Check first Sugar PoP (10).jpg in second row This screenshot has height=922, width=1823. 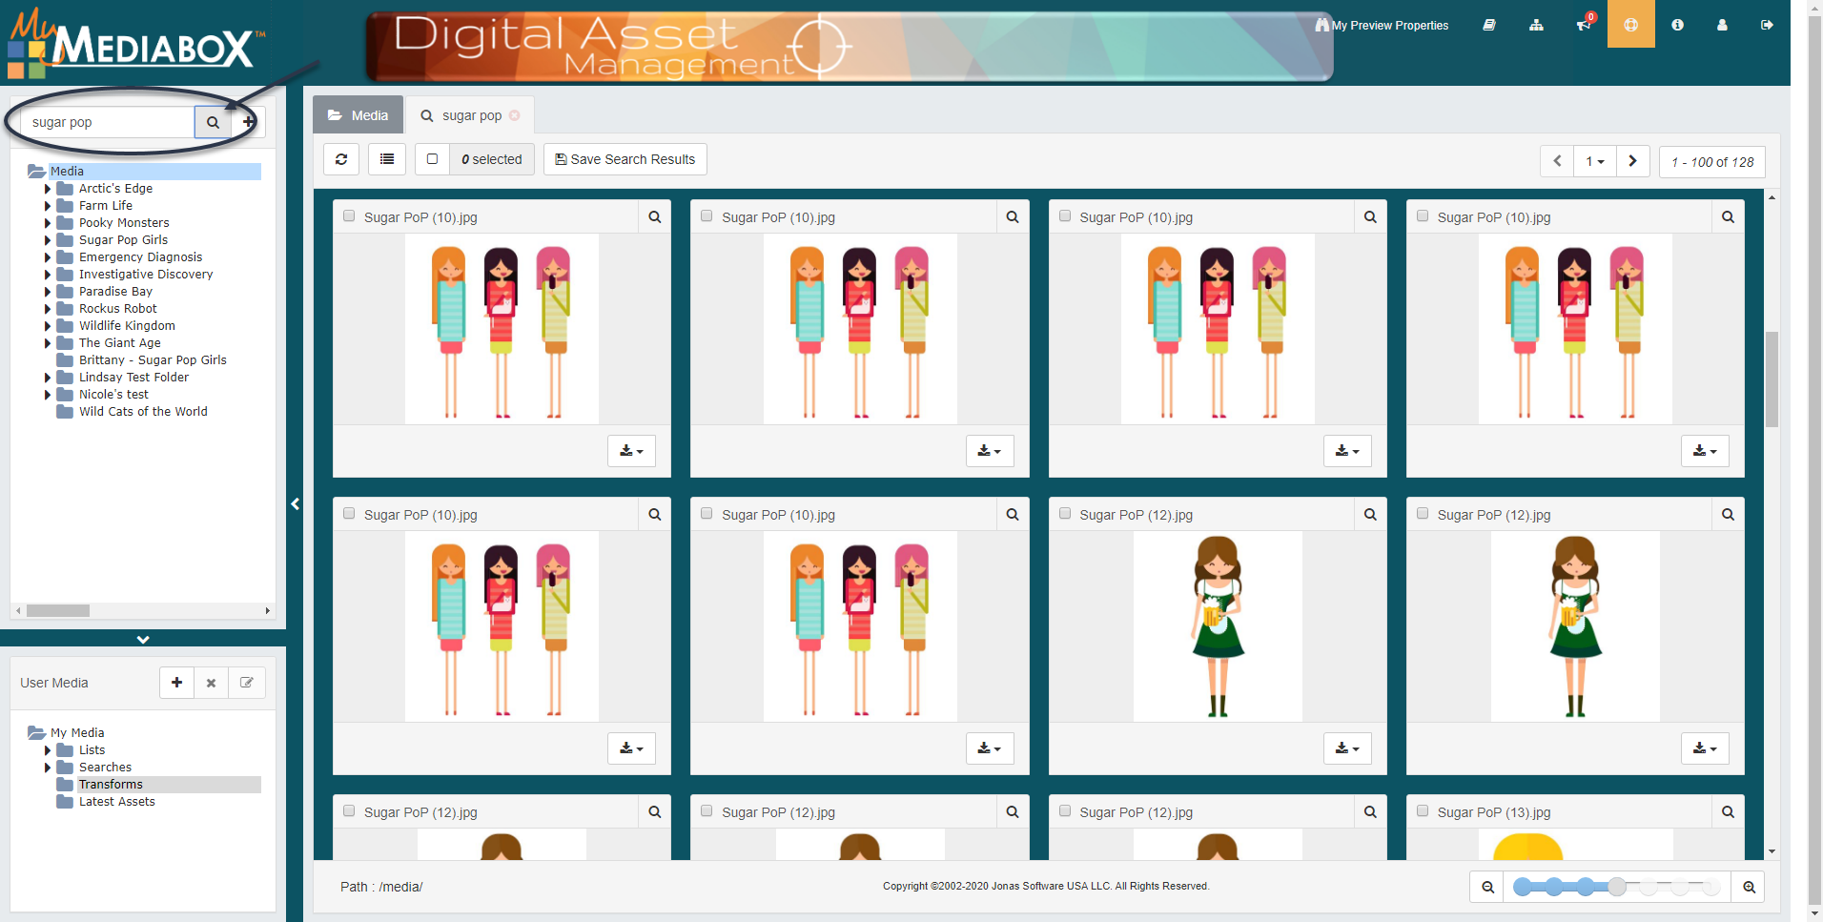[349, 514]
